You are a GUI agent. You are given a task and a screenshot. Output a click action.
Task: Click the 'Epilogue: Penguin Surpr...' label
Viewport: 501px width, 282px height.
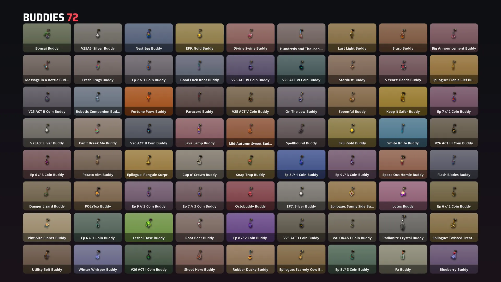coord(149,175)
